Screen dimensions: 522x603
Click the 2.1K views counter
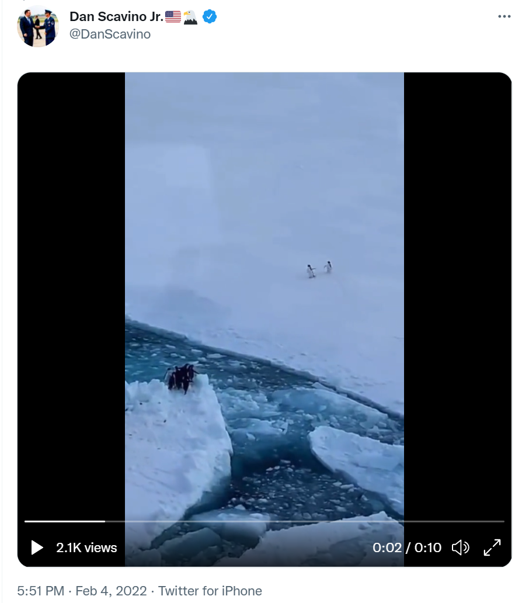86,547
